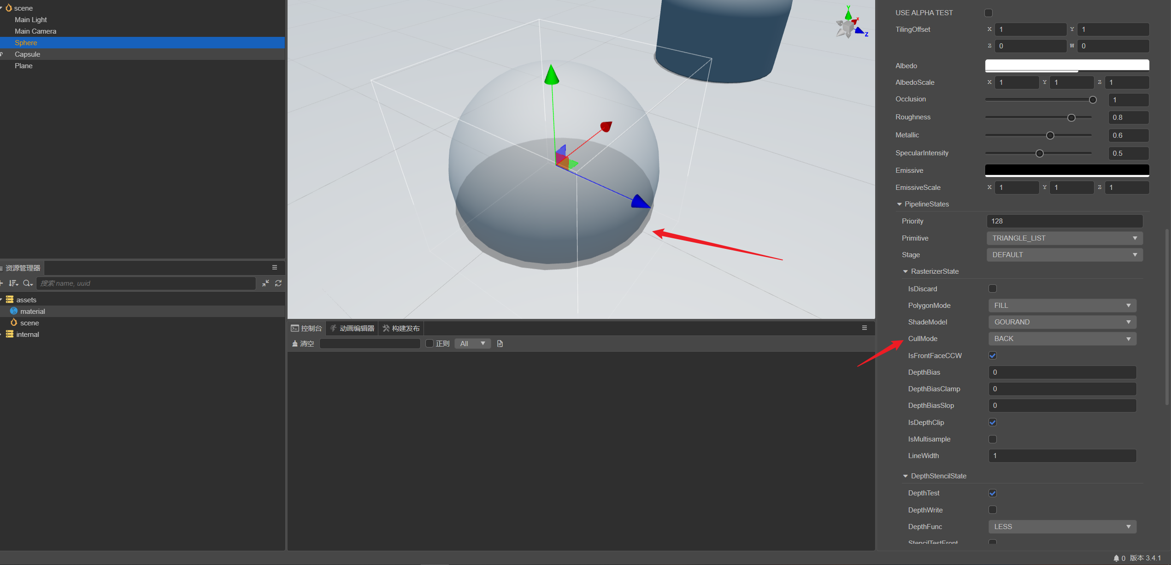
Task: Open the console panel hamburger menu
Action: pos(865,328)
